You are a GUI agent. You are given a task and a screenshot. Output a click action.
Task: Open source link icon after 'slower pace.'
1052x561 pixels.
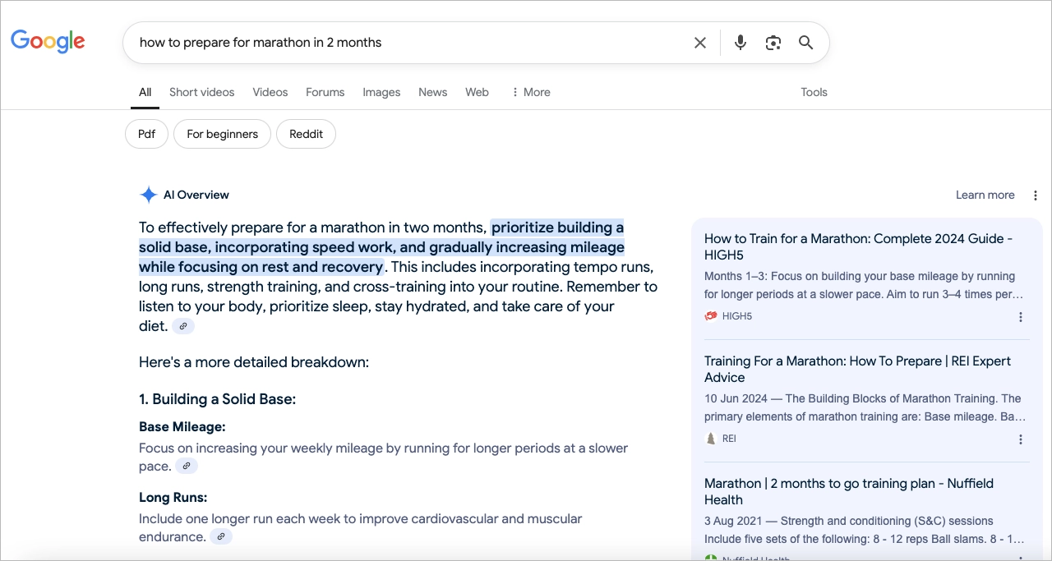(187, 466)
